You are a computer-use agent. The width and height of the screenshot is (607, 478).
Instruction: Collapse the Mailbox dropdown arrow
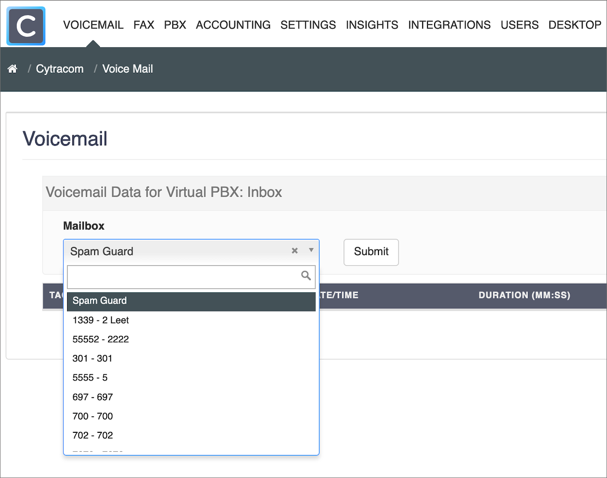pyautogui.click(x=311, y=250)
